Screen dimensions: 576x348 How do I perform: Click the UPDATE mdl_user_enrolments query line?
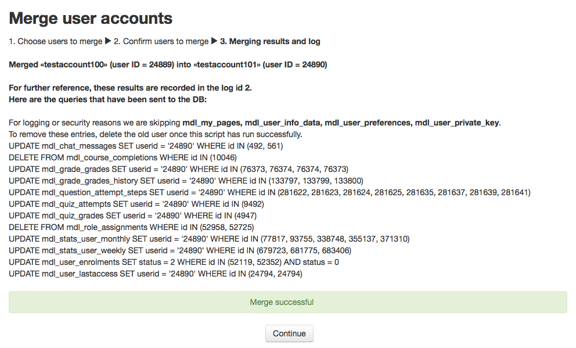pyautogui.click(x=174, y=263)
